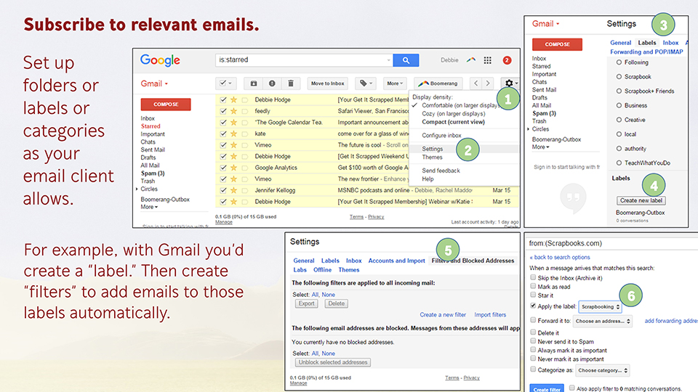The image size is (698, 392).
Task: Open the 'Choose an address' dropdown
Action: 602,321
